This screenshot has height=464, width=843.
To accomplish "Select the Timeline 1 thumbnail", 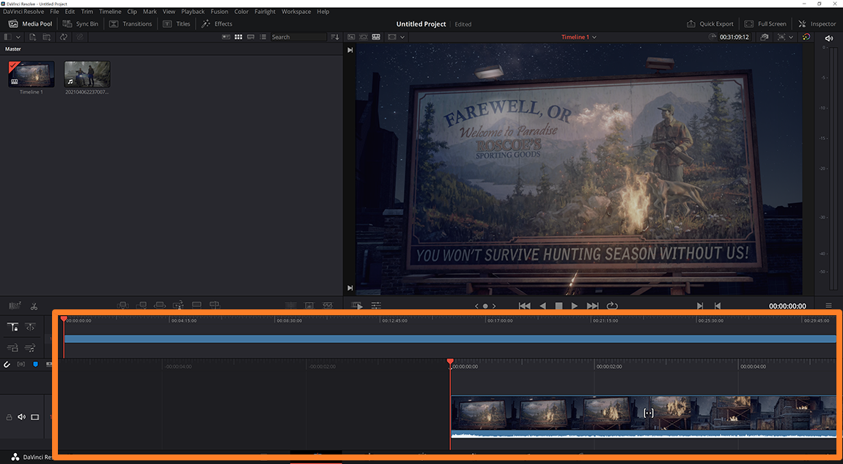I will pos(32,73).
